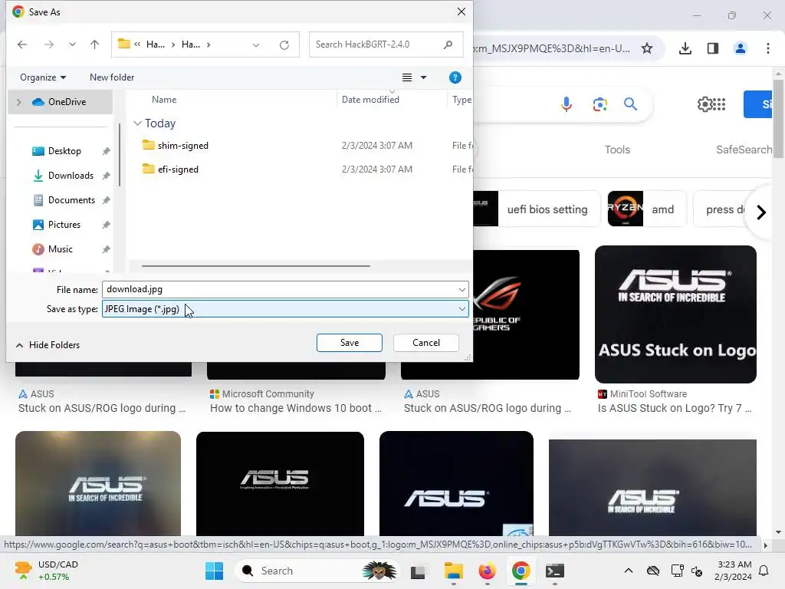Open the Organize menu
Screen dimensions: 785x589
[43, 77]
